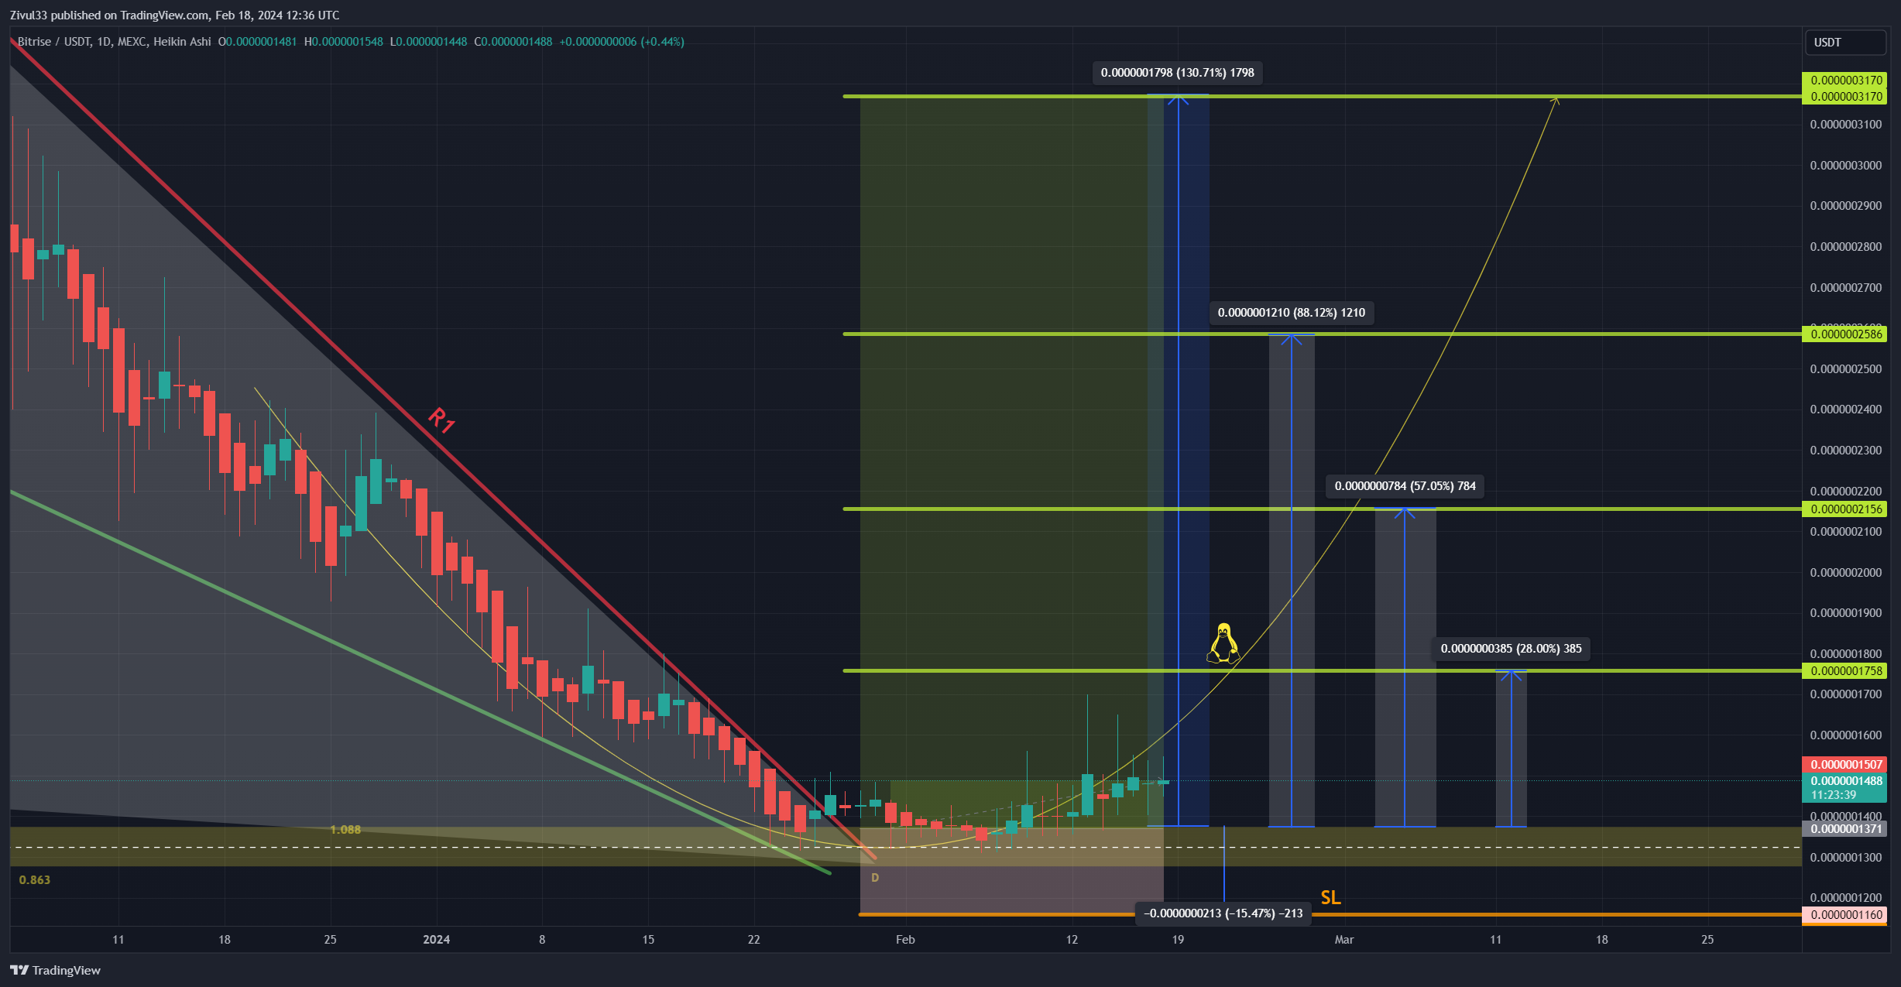Click the 0.863 level label

click(35, 880)
